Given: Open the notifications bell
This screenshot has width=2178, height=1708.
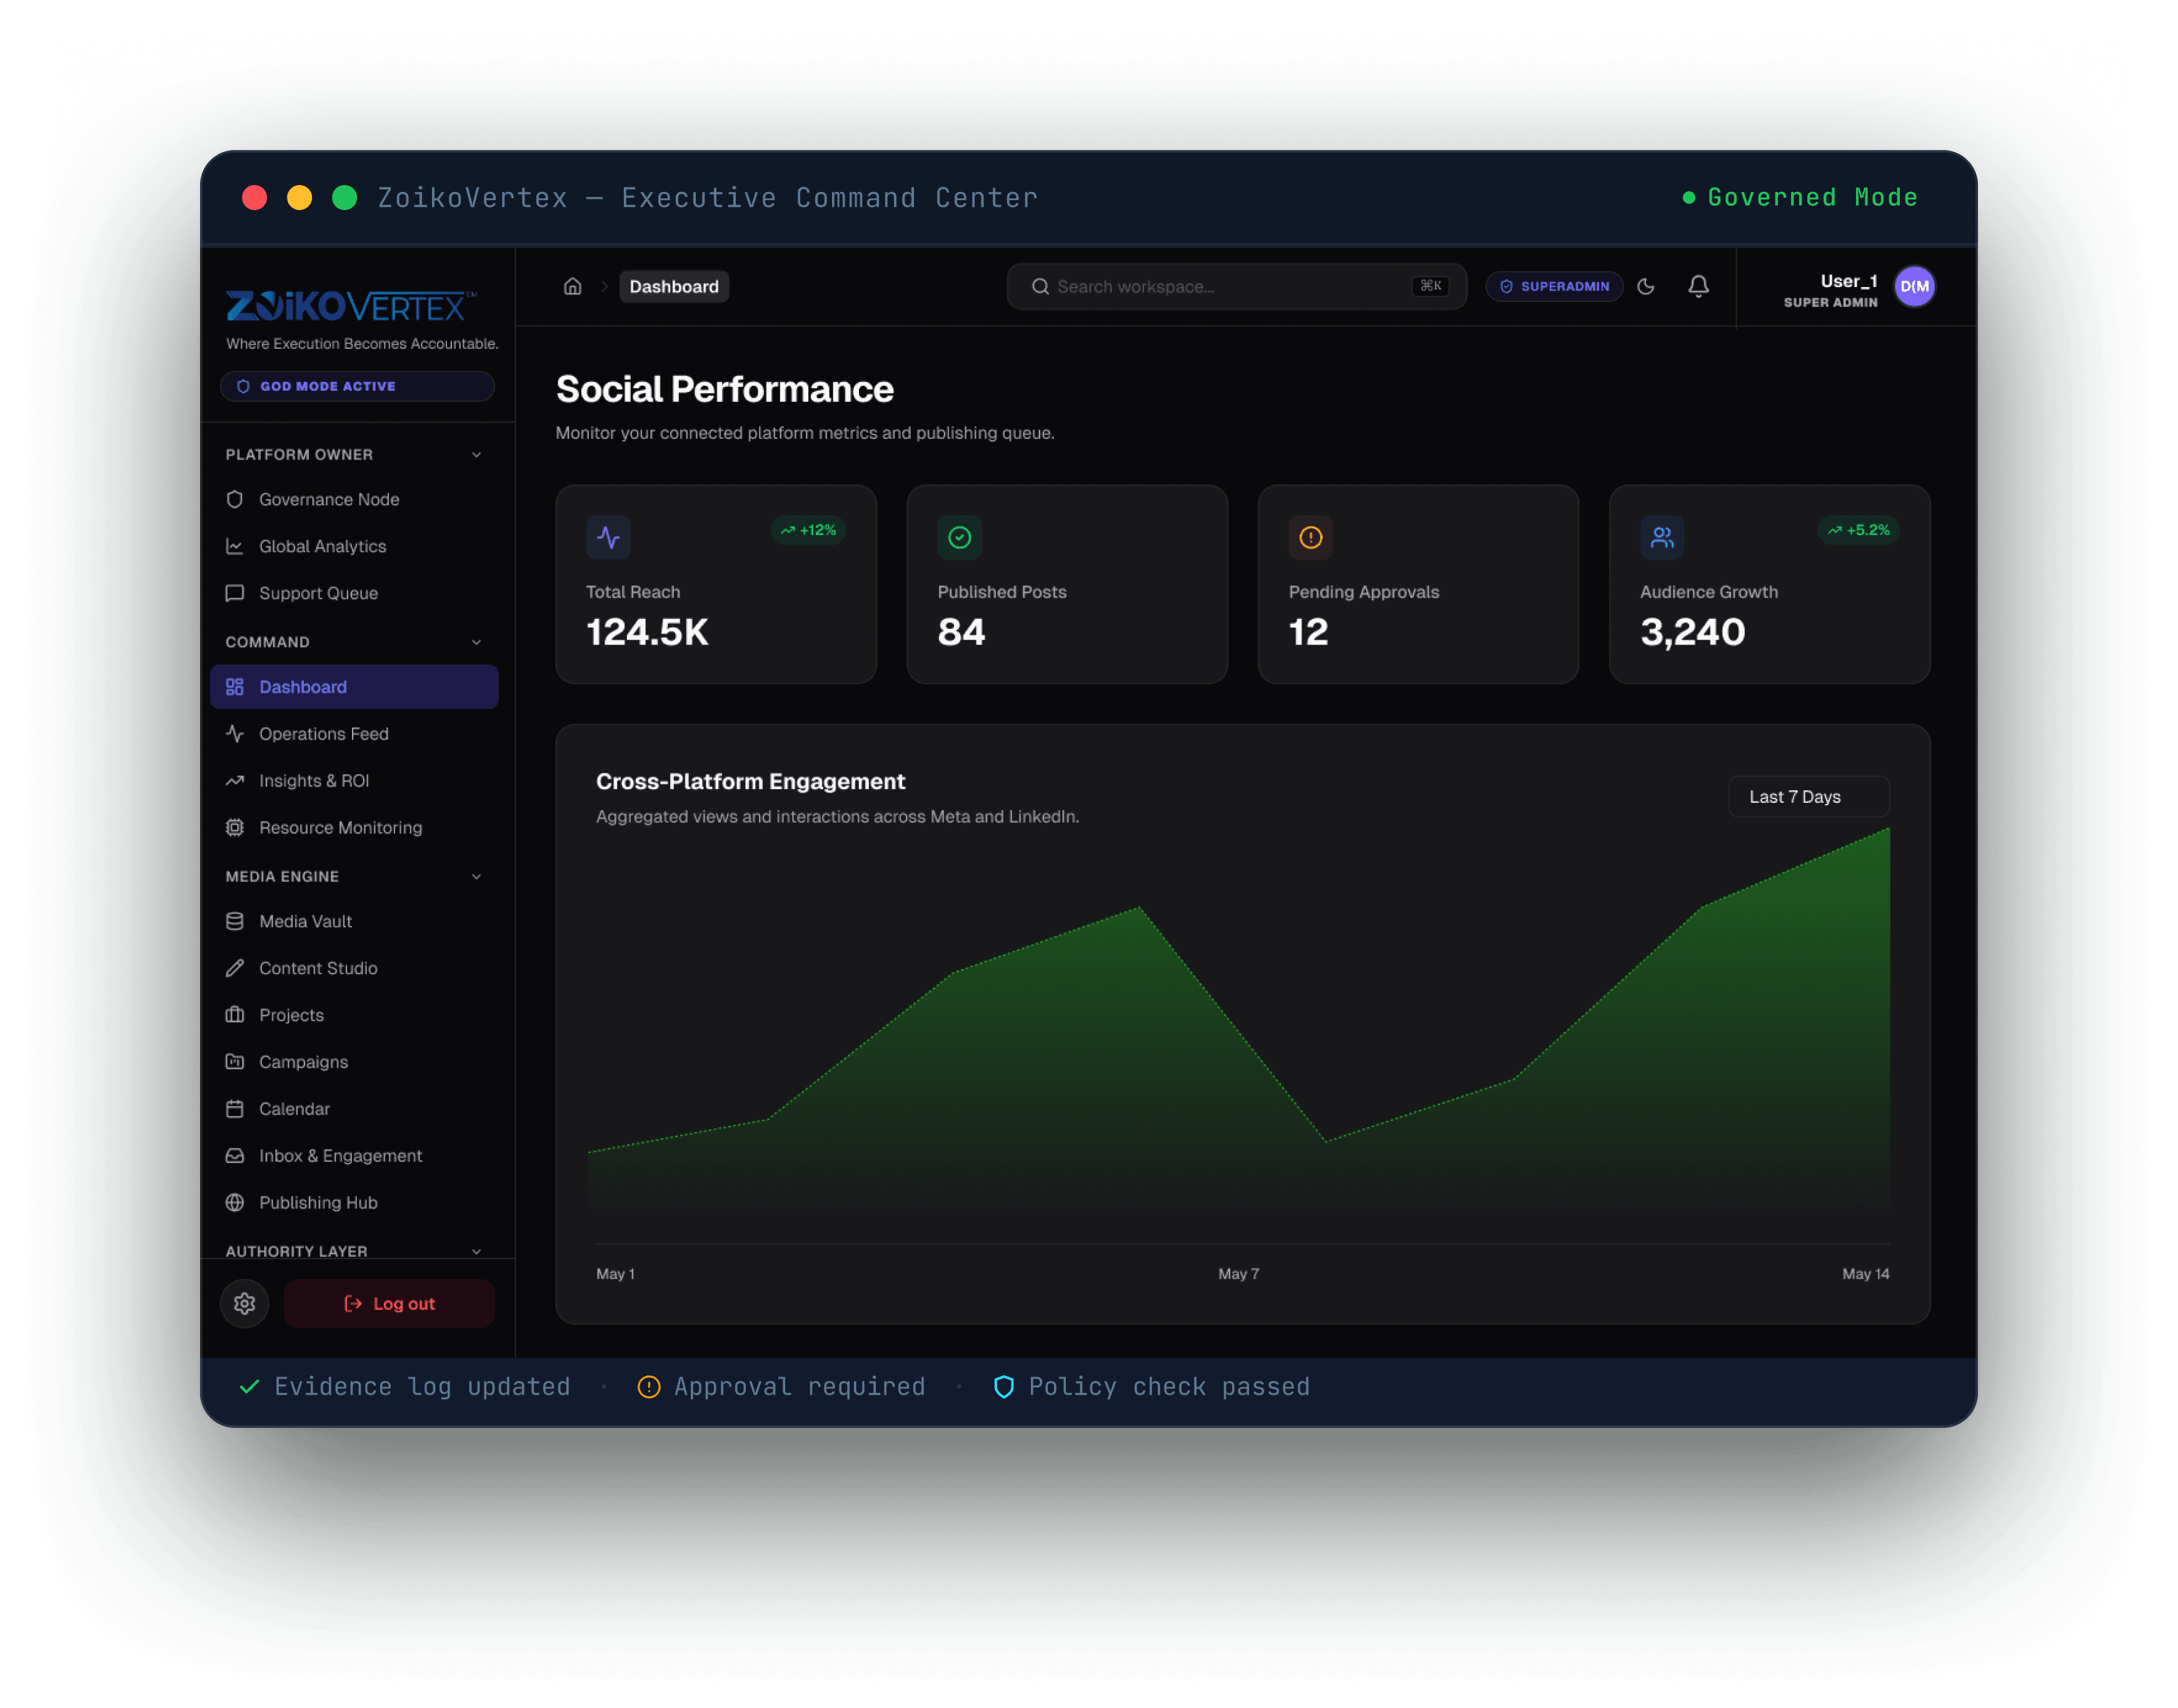Looking at the screenshot, I should coord(1698,286).
